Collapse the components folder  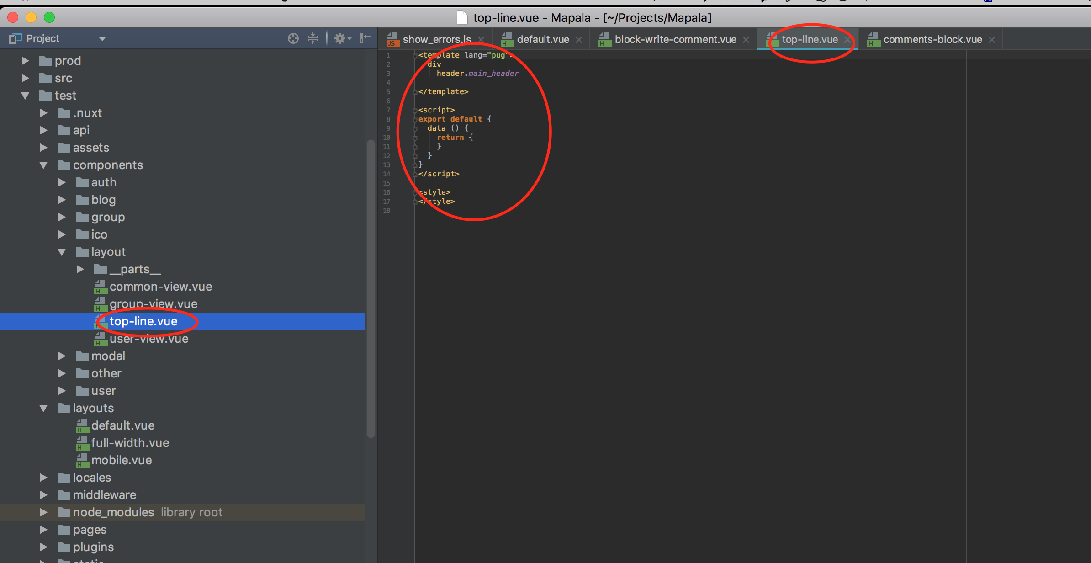tap(44, 165)
